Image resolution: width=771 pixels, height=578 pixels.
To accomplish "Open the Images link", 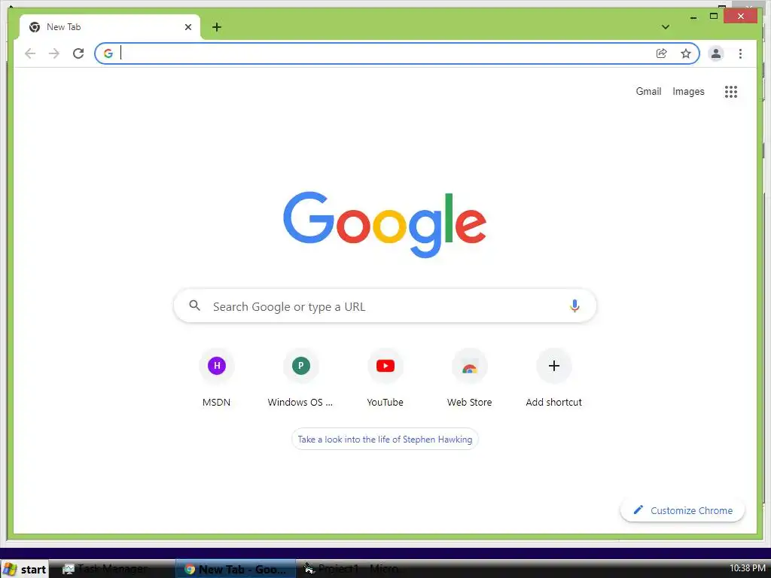I will pyautogui.click(x=688, y=91).
